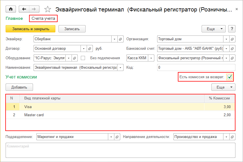The height and width of the screenshot is (162, 243).
Task: Click the Направление деятельности field
Action: click(198, 137)
